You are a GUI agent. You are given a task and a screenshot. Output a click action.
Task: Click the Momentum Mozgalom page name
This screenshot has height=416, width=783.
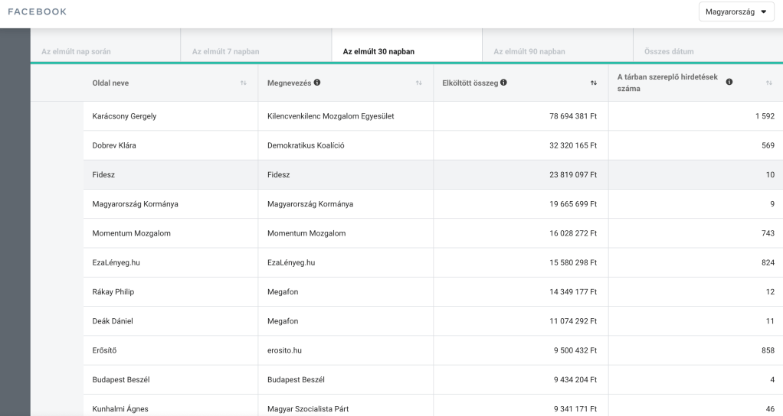click(x=131, y=233)
